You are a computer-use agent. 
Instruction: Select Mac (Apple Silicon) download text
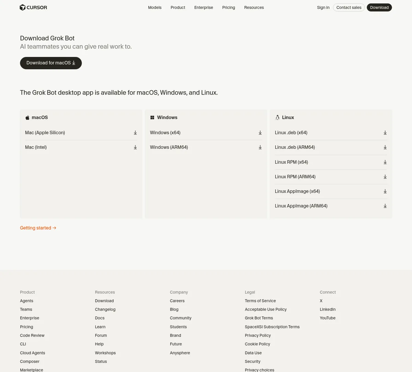coord(45,133)
